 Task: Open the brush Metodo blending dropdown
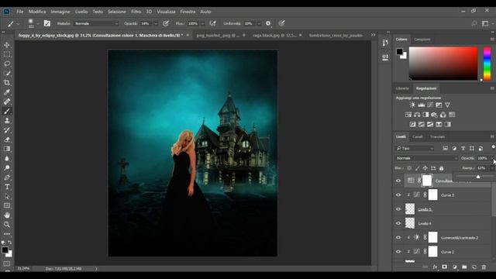[x=96, y=24]
